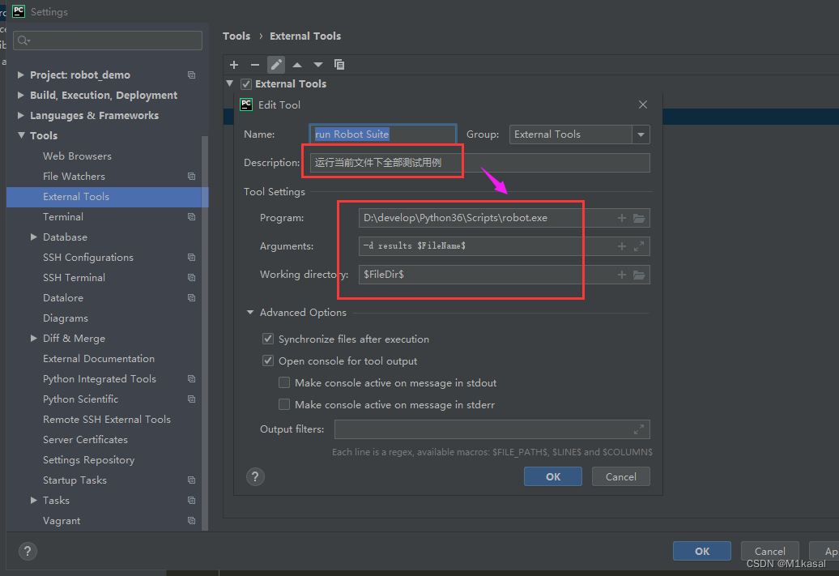Image resolution: width=839 pixels, height=576 pixels.
Task: Expand Languages & Frameworks section
Action: (20, 116)
